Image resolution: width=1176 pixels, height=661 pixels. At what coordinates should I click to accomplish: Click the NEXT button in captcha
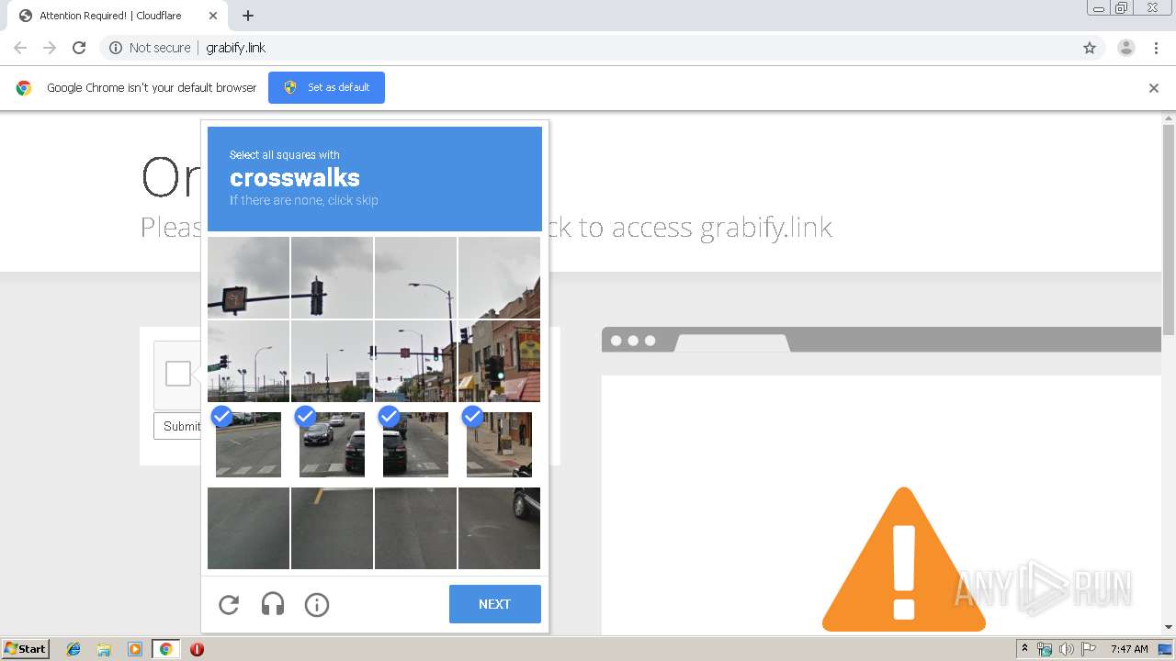coord(494,604)
